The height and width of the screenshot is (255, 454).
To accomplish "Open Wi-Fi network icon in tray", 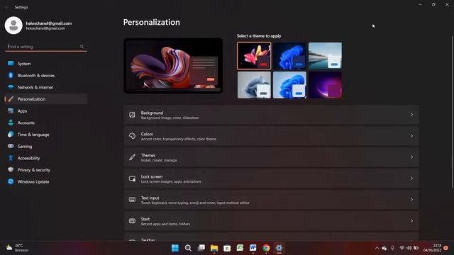I will tap(402, 248).
